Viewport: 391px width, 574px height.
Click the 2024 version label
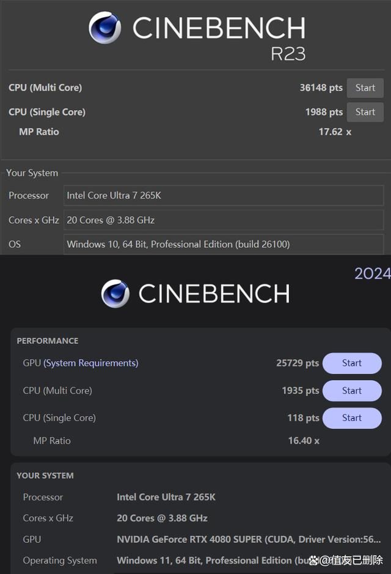372,273
